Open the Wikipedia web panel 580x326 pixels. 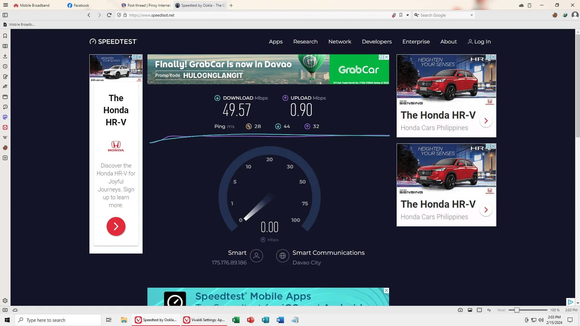(5, 137)
